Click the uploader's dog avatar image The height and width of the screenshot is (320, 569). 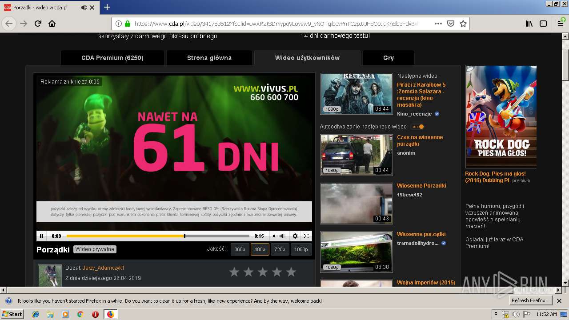tap(49, 276)
